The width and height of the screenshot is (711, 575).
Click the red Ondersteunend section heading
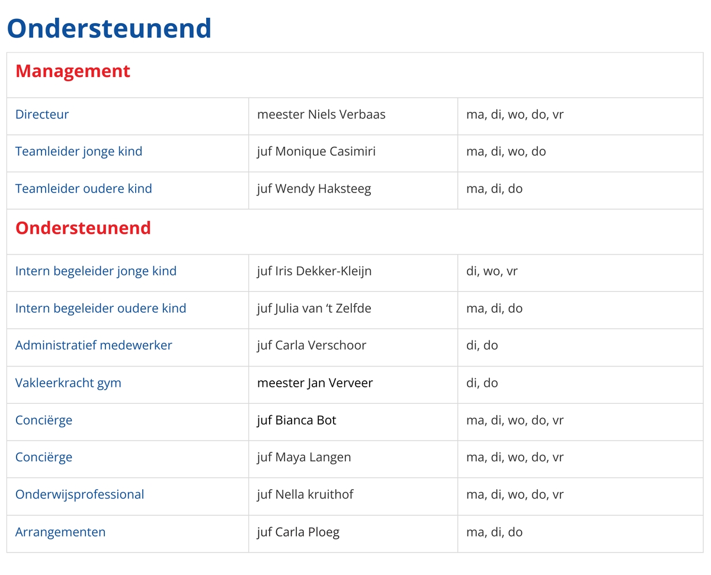(83, 228)
